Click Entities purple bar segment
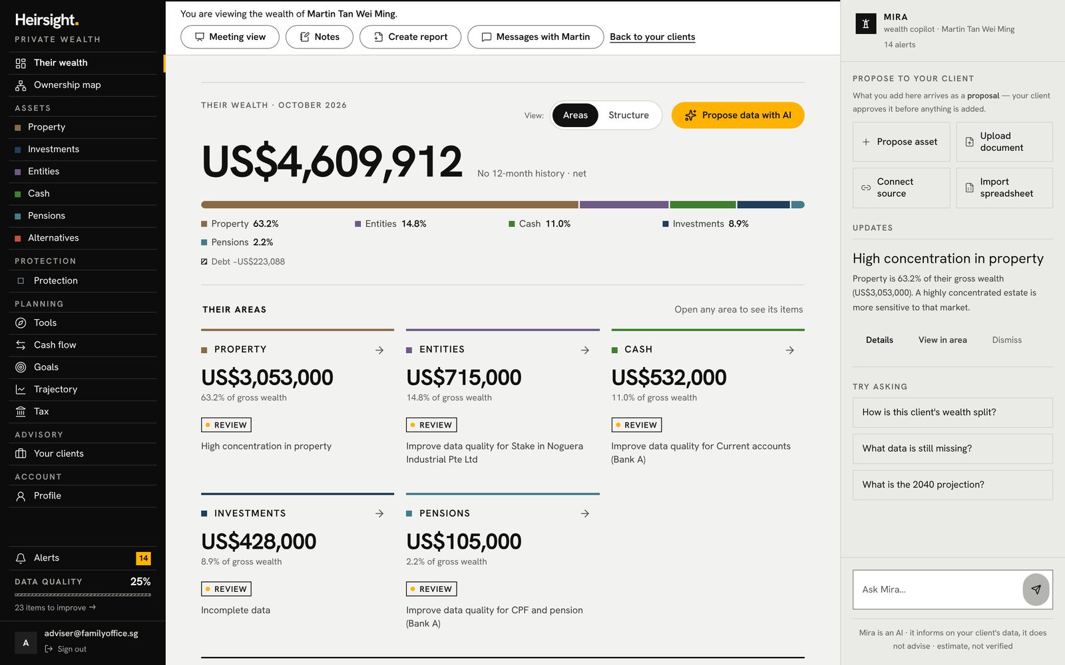Image resolution: width=1065 pixels, height=665 pixels. (x=624, y=205)
